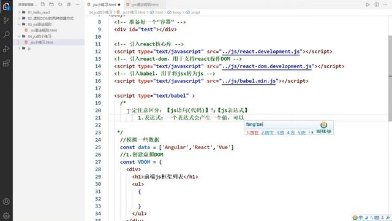Open the IME soft keyboard icon
The height and width of the screenshot is (221, 392).
click(377, 218)
